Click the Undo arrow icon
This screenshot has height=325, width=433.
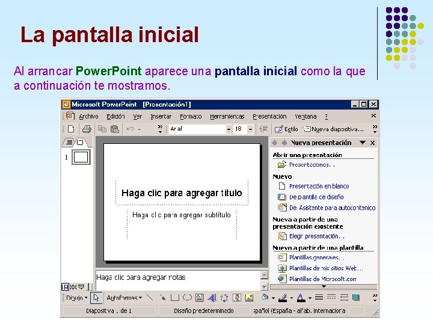click(x=131, y=129)
